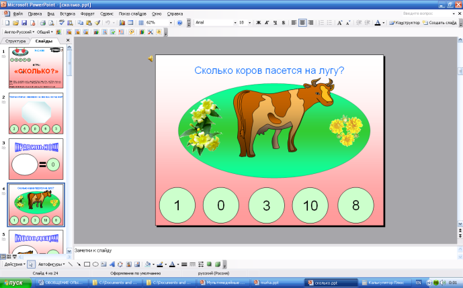Screen dimensions: 463x288
Task: Select the Oval drawing tool
Action: tap(95, 264)
